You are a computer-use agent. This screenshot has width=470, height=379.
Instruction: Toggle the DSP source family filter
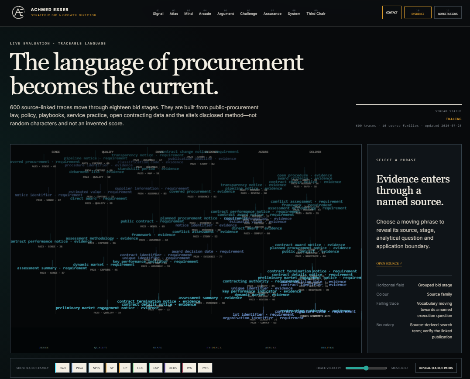point(156,368)
